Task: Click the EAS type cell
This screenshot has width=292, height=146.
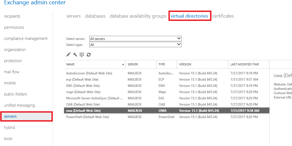Action: click(161, 98)
